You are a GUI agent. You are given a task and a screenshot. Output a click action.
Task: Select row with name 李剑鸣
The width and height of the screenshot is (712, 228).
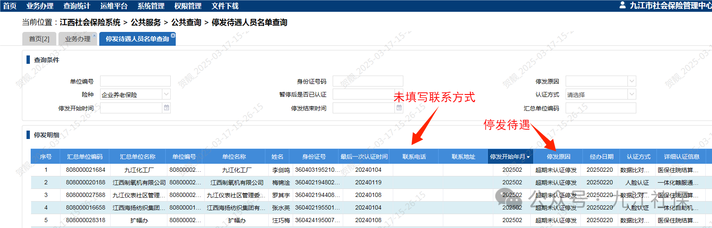point(281,170)
